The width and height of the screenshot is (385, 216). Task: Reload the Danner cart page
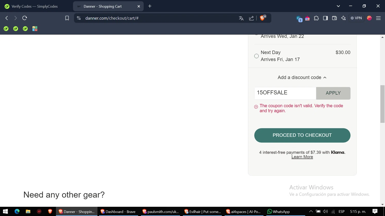coord(25,18)
